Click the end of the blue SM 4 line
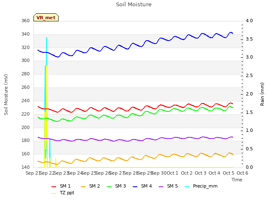The image size is (268, 201). (x=233, y=33)
